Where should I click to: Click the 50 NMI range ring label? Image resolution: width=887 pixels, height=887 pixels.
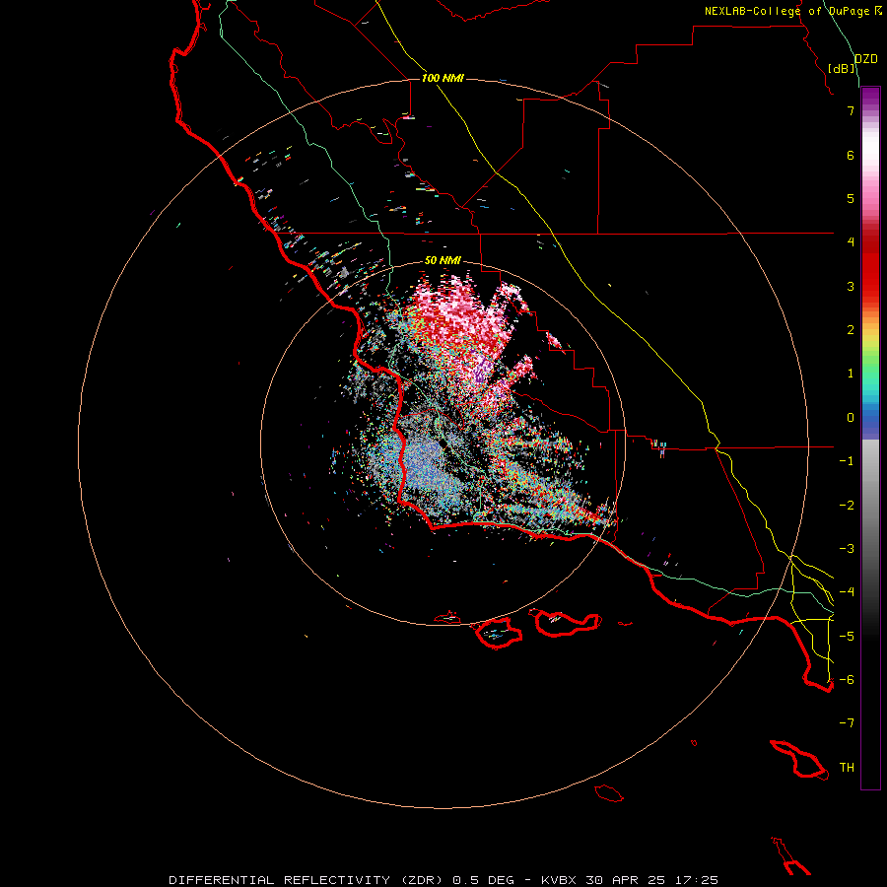tap(443, 260)
